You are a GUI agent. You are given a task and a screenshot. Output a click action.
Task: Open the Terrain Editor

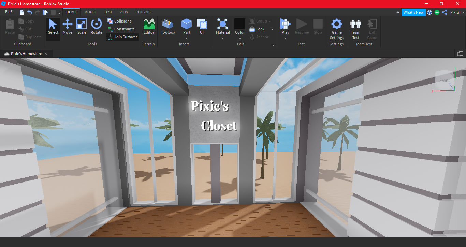pyautogui.click(x=149, y=27)
